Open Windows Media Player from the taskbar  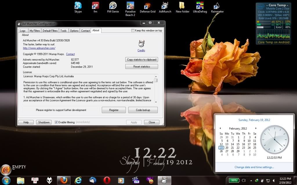click(121, 180)
